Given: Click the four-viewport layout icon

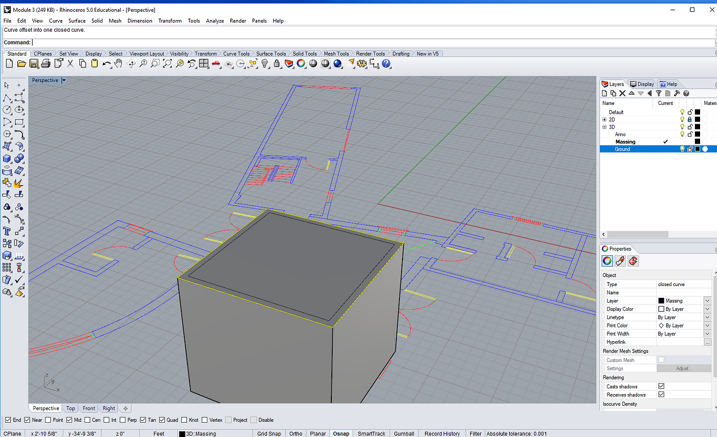Looking at the screenshot, I should click(203, 63).
